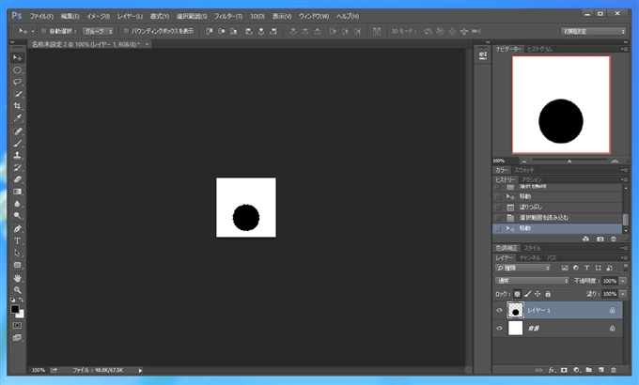Open the グループ auto-select dropdown
This screenshot has height=385, width=639.
coord(98,31)
